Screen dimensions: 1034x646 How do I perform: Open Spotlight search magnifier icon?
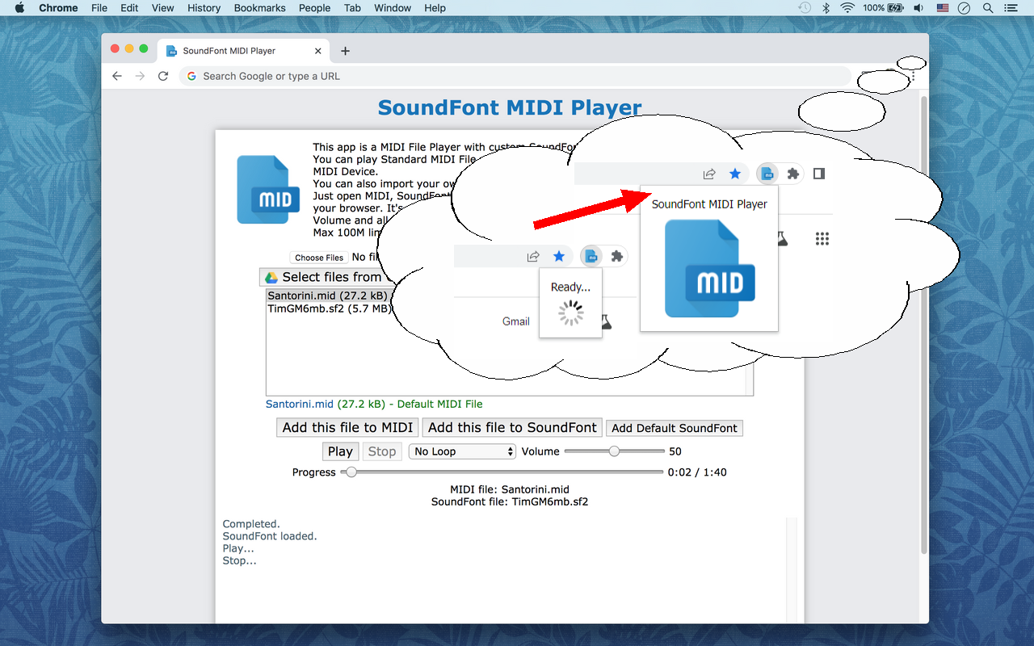tap(987, 8)
